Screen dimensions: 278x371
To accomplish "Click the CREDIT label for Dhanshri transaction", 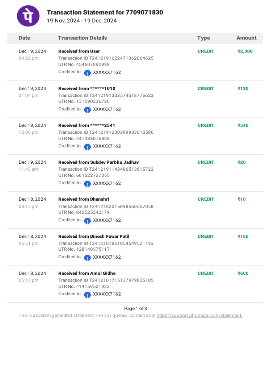I will click(x=206, y=199).
